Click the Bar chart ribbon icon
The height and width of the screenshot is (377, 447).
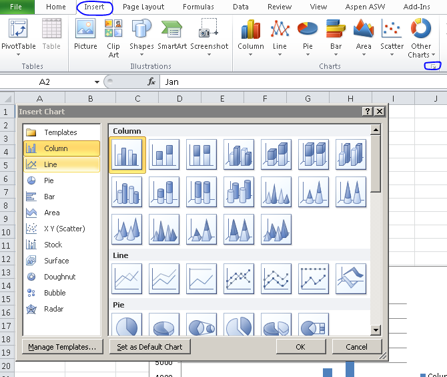coord(336,29)
